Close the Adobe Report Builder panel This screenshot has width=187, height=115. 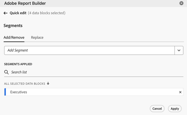click(x=182, y=3)
